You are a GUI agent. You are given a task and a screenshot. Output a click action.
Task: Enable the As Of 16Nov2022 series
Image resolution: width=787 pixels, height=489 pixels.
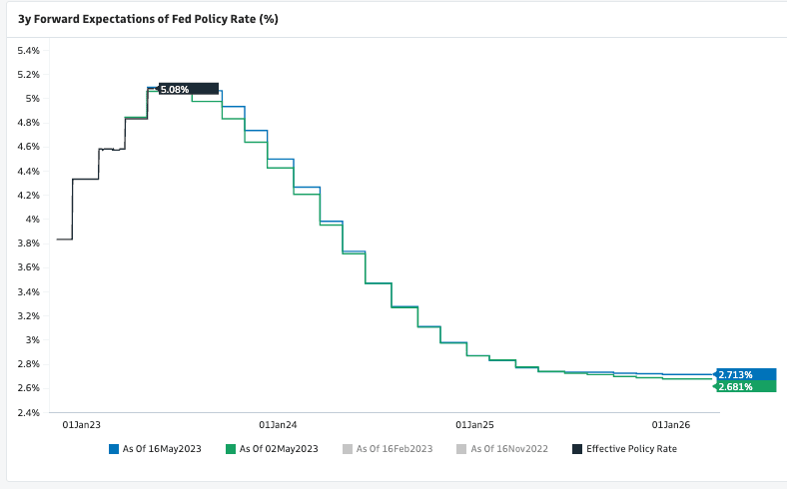(x=509, y=449)
